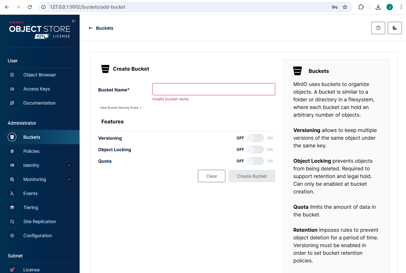Click the Object Browser sidebar icon

click(12, 75)
